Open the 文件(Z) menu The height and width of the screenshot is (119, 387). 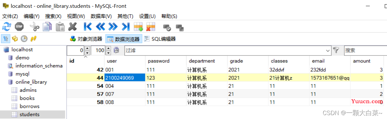click(x=10, y=16)
